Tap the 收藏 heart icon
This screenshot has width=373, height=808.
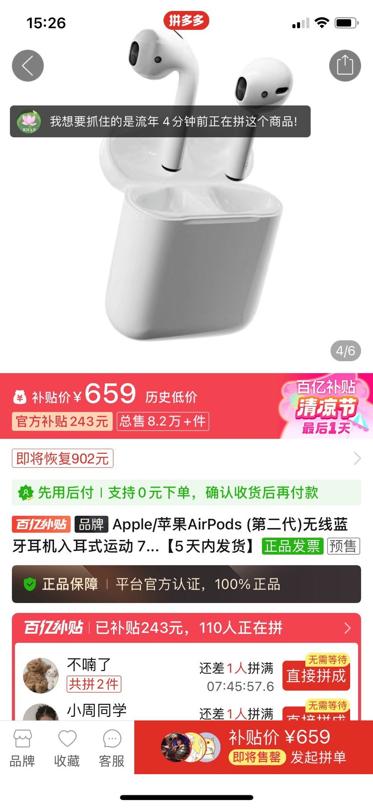tap(67, 738)
